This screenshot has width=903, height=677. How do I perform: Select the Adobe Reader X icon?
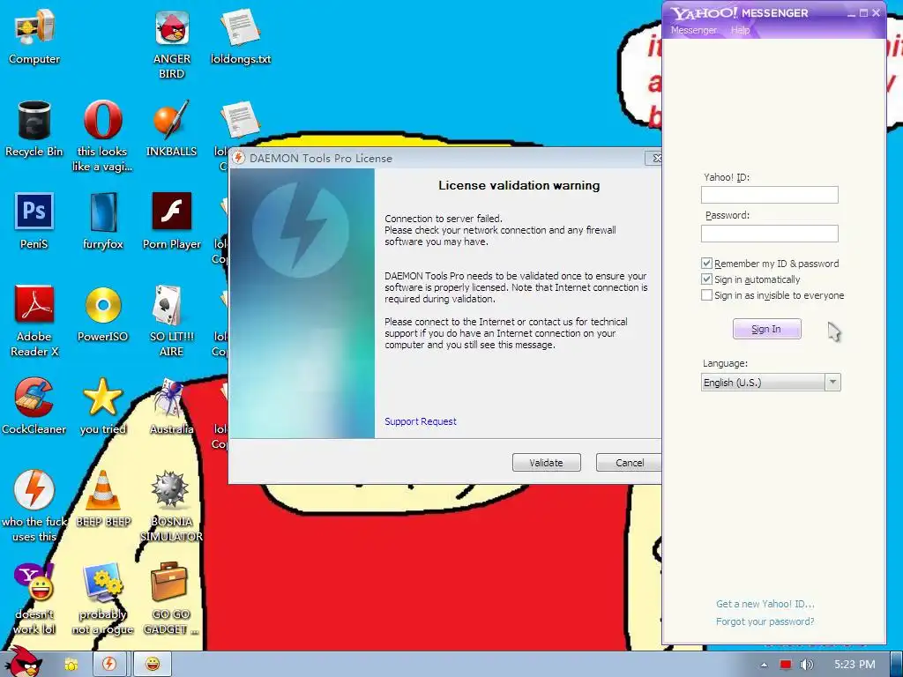click(34, 321)
